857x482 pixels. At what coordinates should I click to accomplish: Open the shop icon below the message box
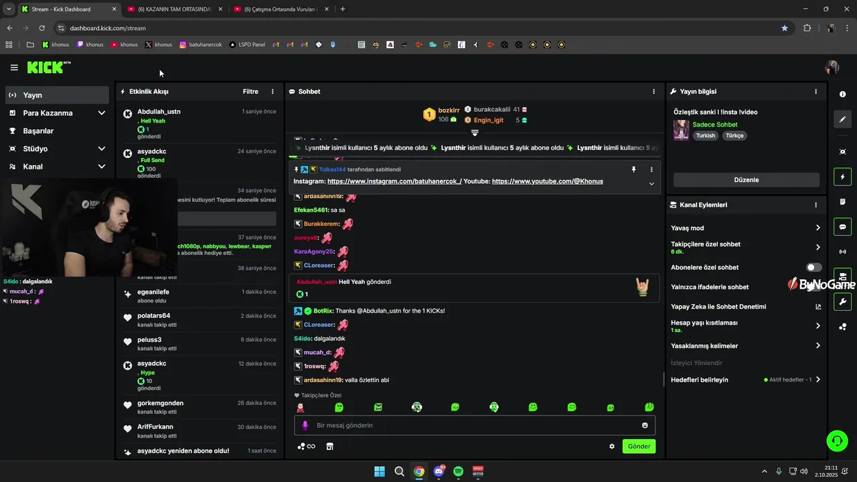[x=329, y=447]
